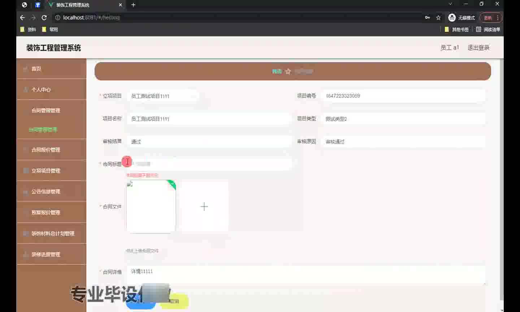
Task: Click the 项目类型 field
Action: click(x=403, y=119)
